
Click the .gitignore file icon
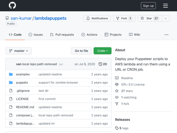point(11,91)
